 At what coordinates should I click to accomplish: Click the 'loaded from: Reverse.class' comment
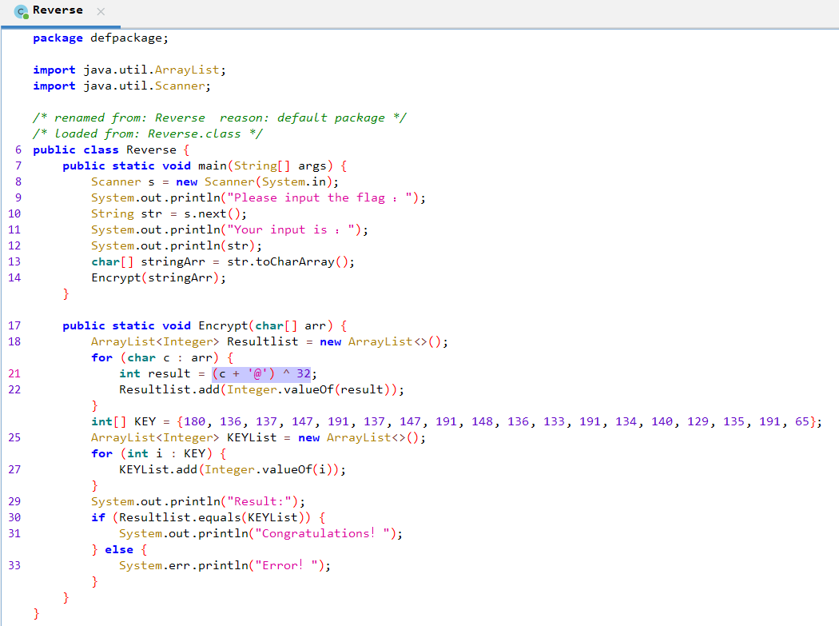148,134
